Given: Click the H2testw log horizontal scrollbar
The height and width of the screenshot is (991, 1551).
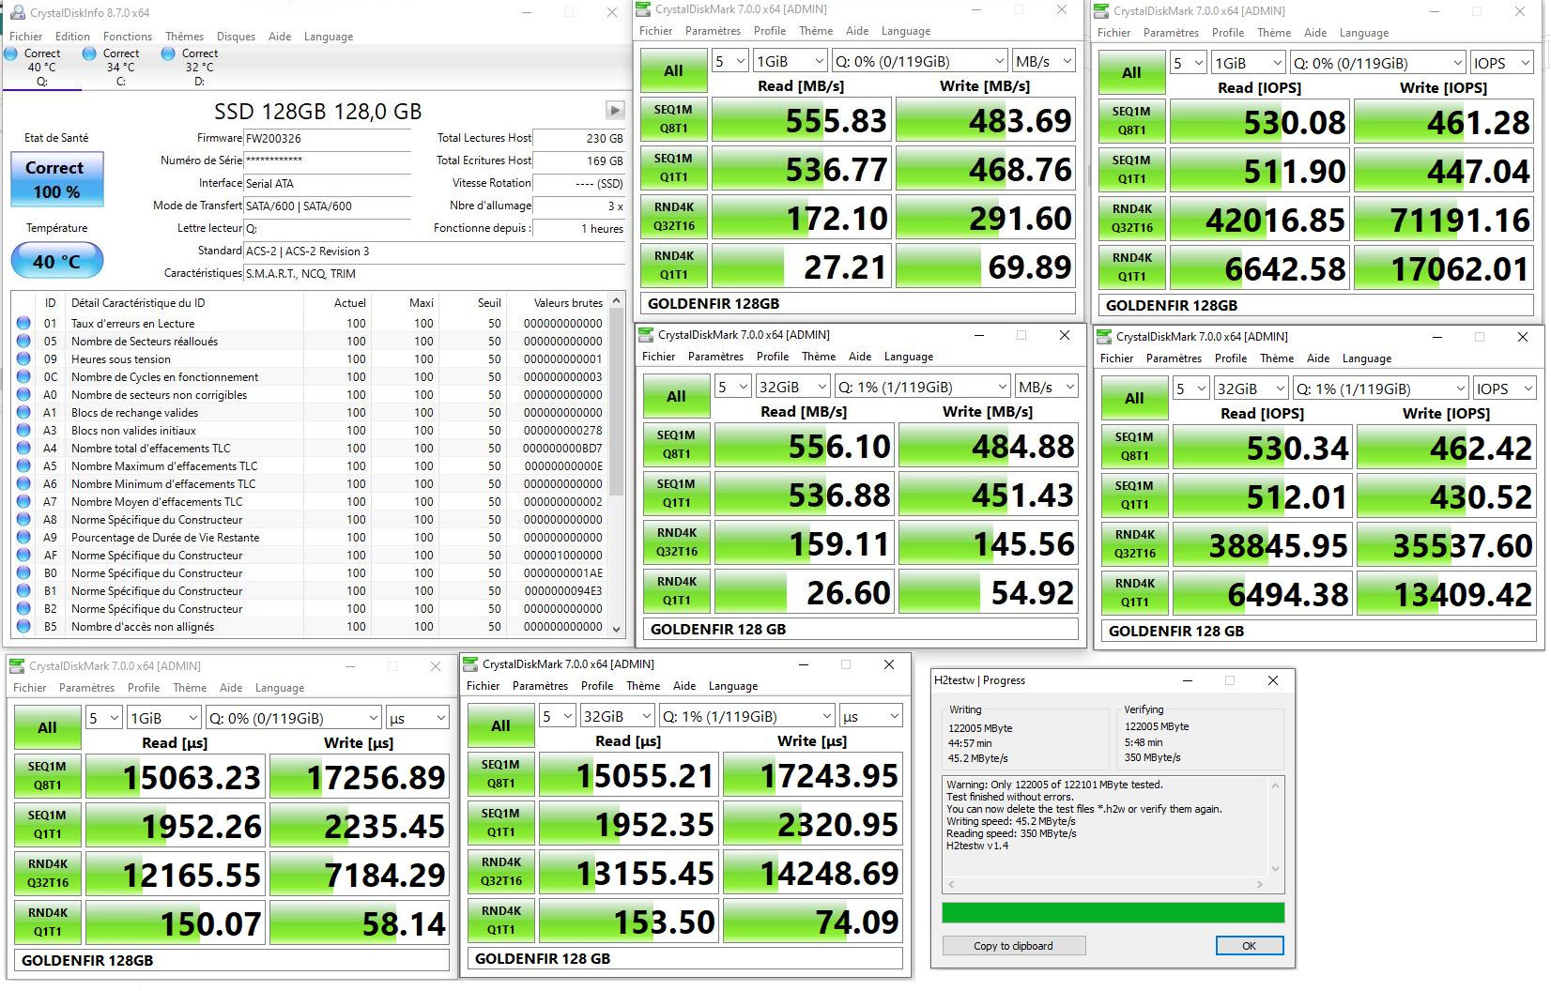Looking at the screenshot, I should pos(1106,884).
